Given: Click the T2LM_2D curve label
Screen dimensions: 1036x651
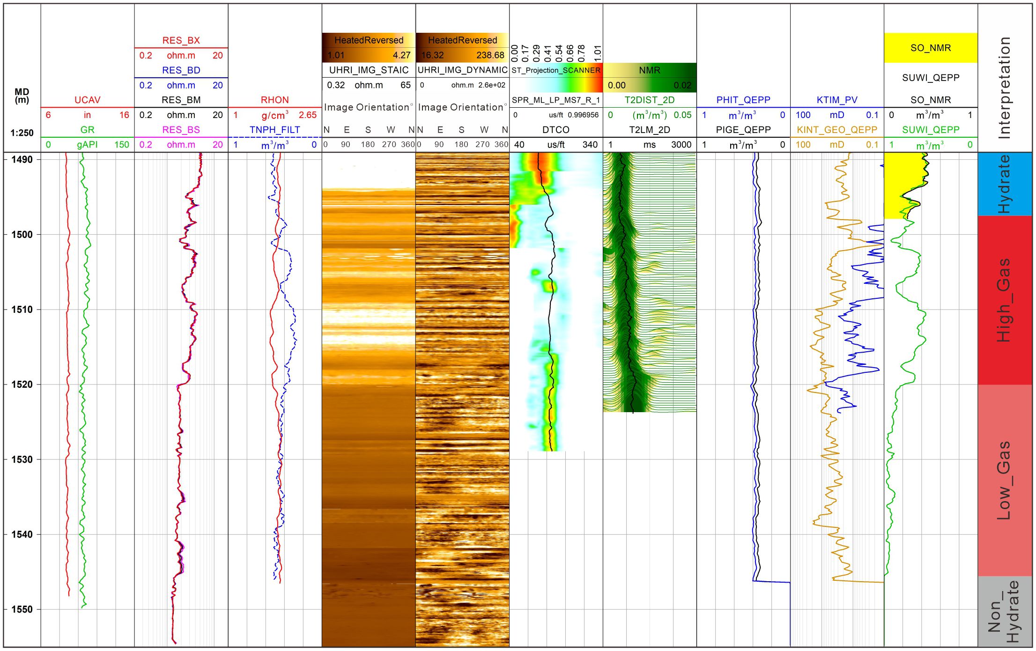Looking at the screenshot, I should pyautogui.click(x=650, y=130).
